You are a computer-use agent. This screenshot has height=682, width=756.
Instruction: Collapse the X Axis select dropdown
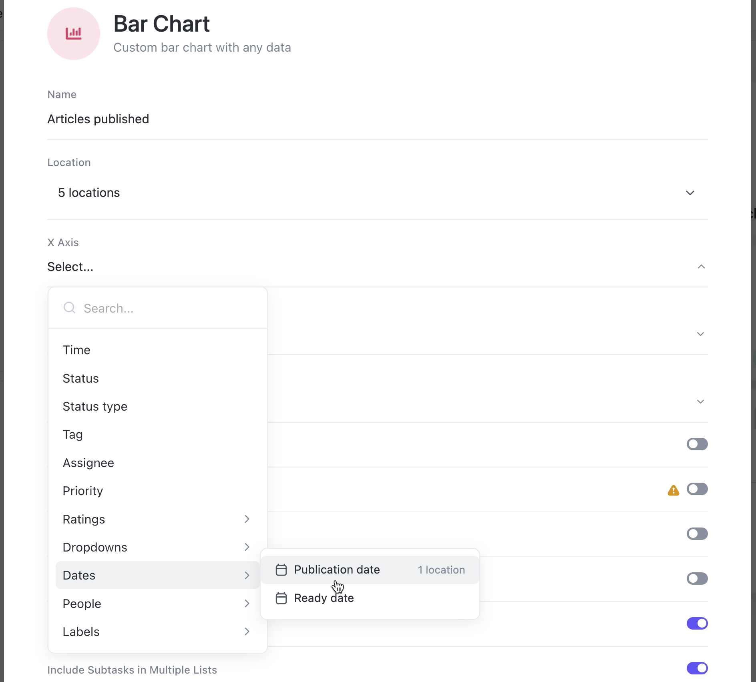tap(700, 266)
